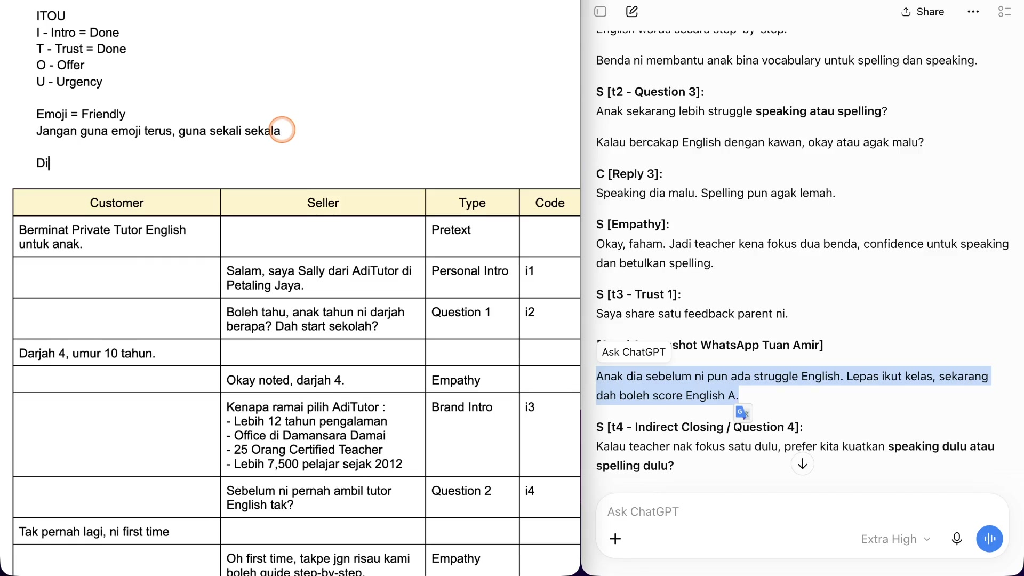Click the 'U - Urgency' line in notes
This screenshot has width=1024, height=576.
(x=69, y=82)
